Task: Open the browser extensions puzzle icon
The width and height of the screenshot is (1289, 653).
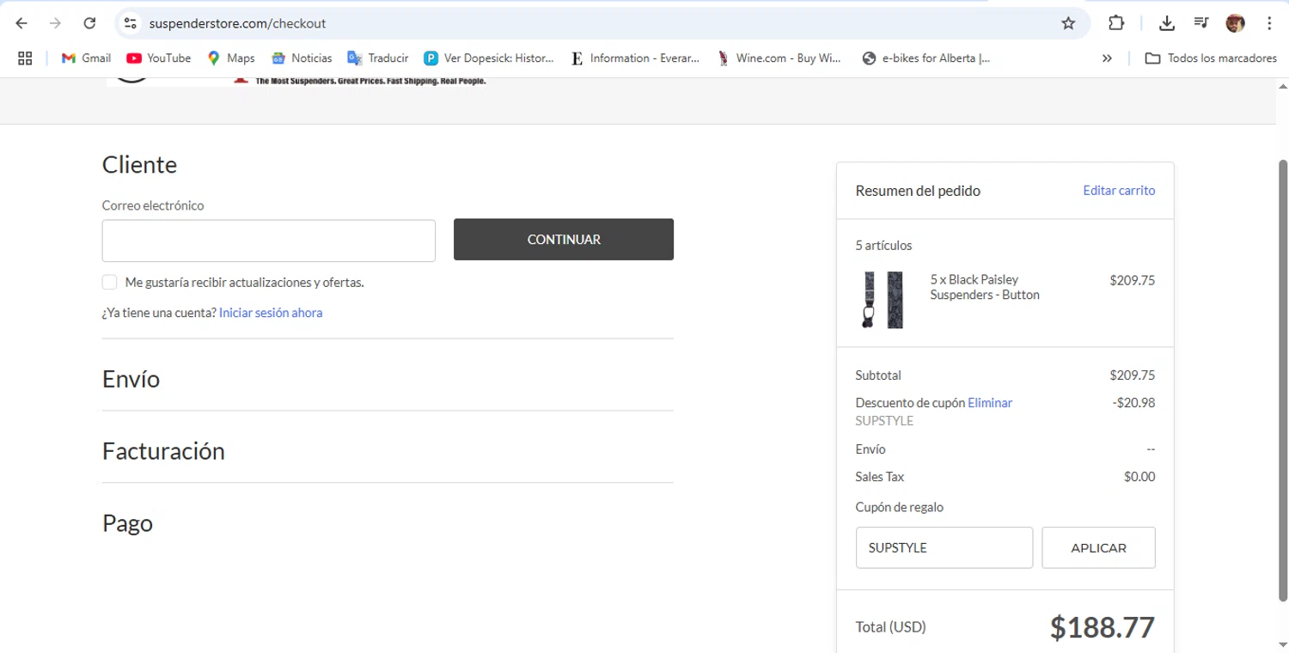Action: (1116, 23)
